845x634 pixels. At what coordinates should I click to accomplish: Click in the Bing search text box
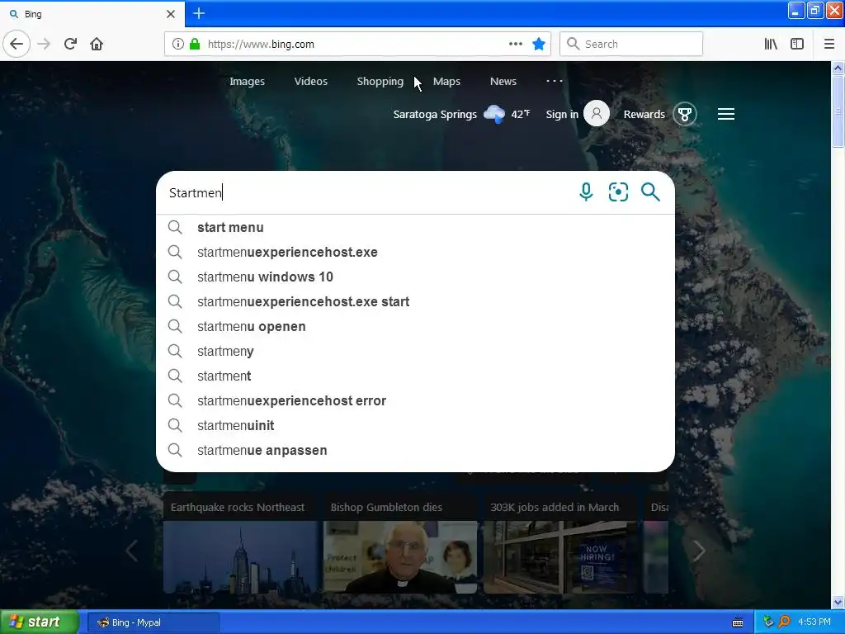coord(366,192)
